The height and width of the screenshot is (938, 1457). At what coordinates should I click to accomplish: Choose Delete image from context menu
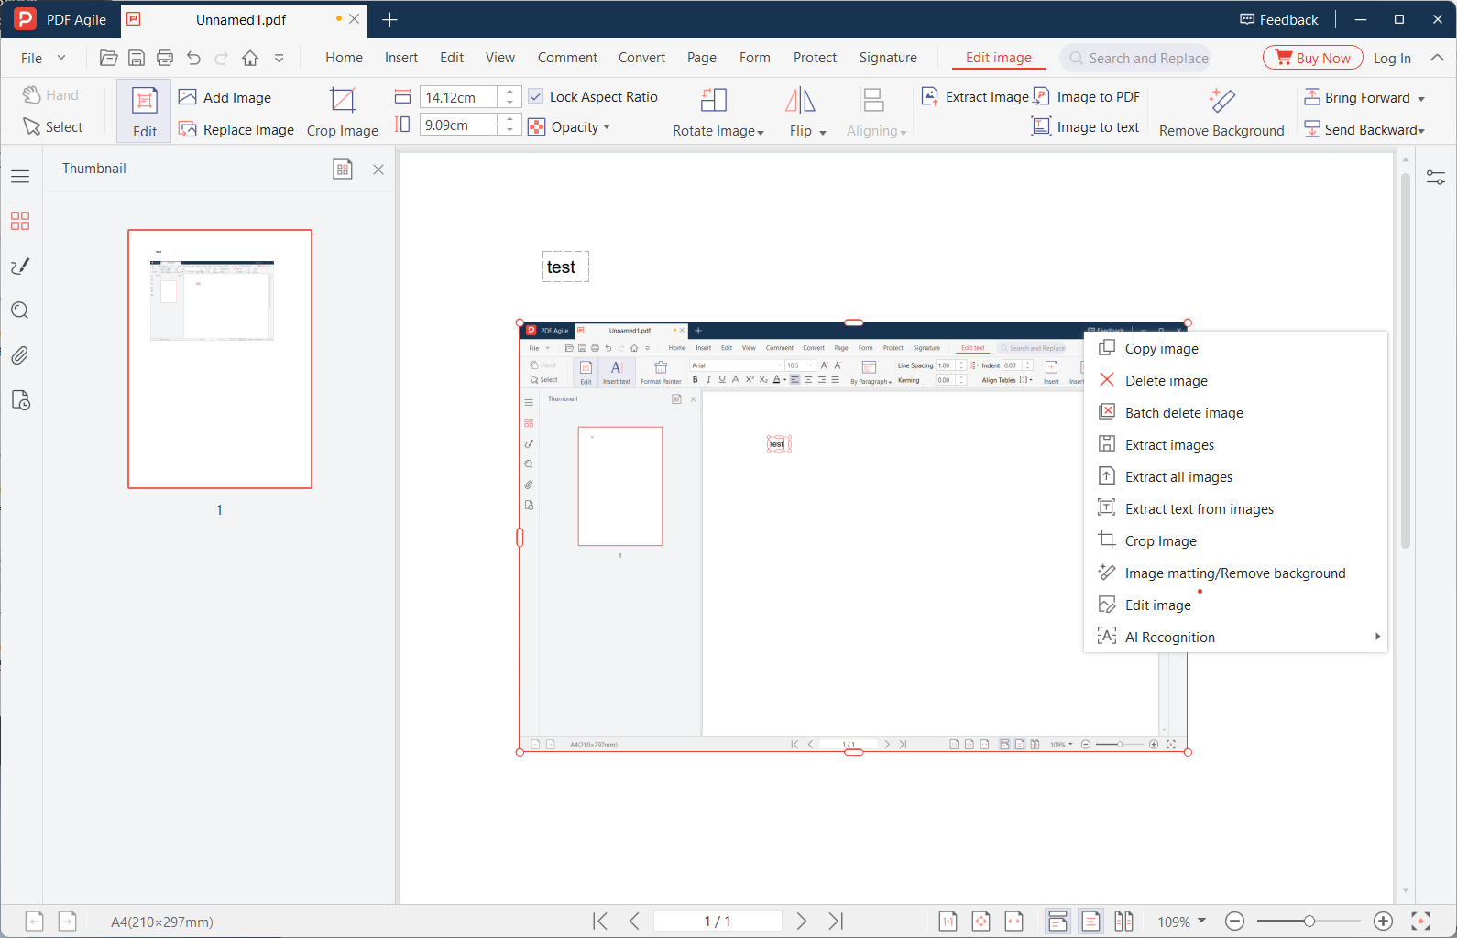click(x=1235, y=380)
